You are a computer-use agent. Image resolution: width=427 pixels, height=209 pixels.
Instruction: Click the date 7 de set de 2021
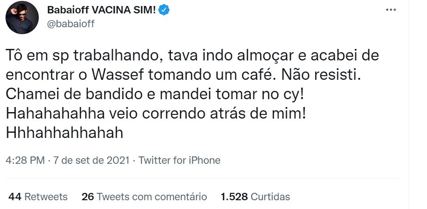coord(91,160)
